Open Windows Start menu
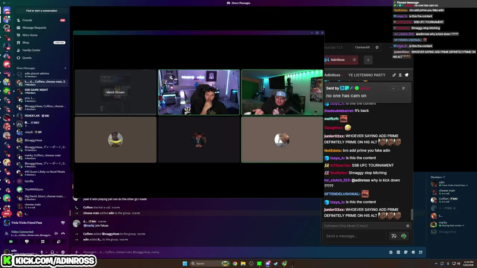Image resolution: width=477 pixels, height=268 pixels. pyautogui.click(x=184, y=264)
